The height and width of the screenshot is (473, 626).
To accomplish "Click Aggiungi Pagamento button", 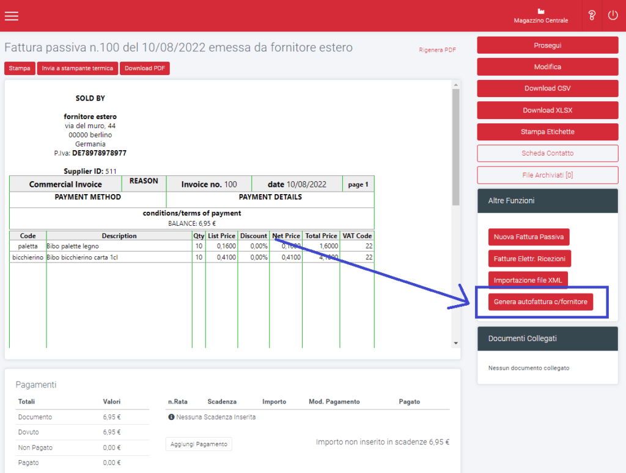I will [x=199, y=444].
